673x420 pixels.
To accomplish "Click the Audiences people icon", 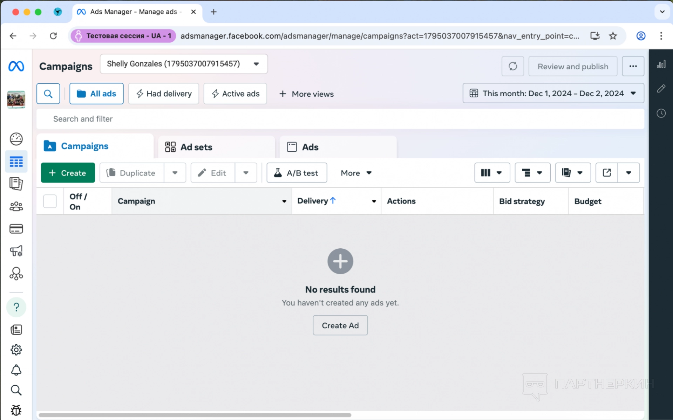I will click(16, 206).
